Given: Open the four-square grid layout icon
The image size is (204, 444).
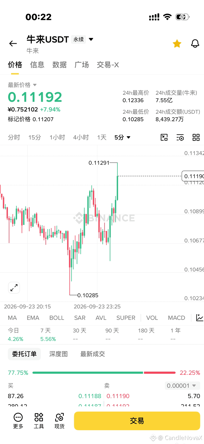Looking at the screenshot, I should (x=196, y=137).
